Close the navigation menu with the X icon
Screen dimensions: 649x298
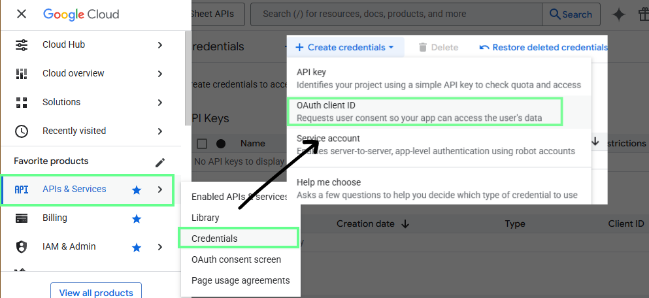[22, 14]
